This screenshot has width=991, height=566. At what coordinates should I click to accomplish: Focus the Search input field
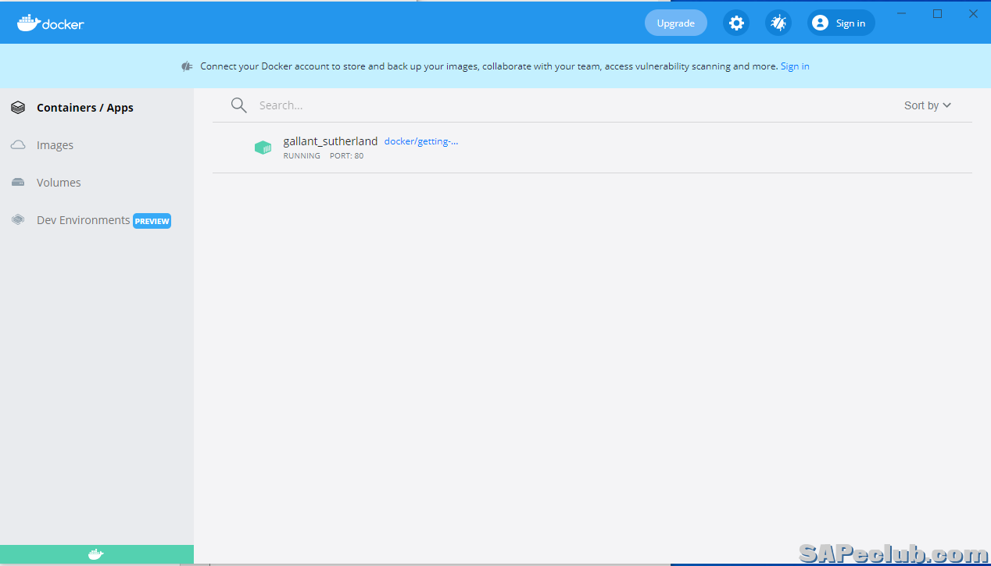click(571, 105)
